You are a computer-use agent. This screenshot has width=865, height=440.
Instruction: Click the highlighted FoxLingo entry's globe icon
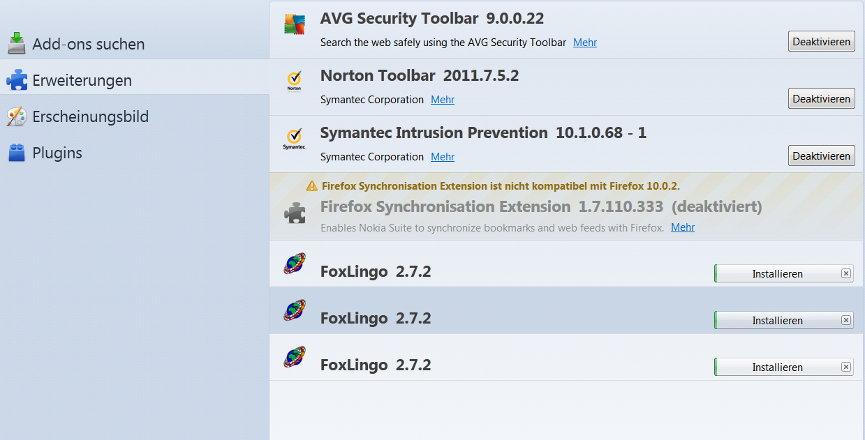click(x=295, y=310)
